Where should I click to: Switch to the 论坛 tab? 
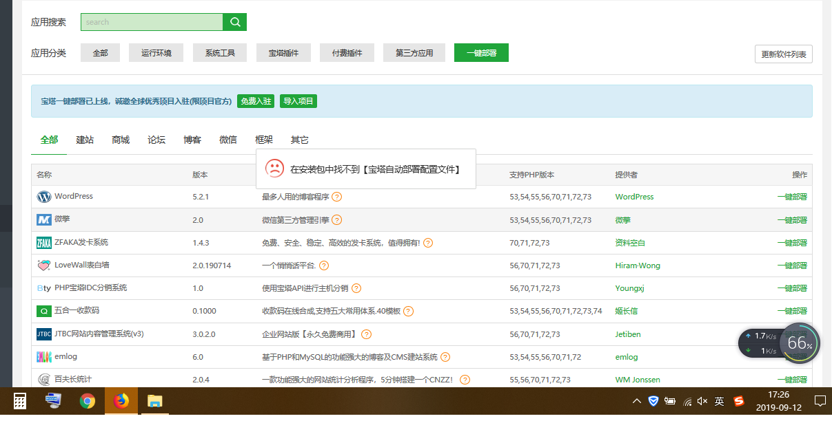[x=156, y=140]
